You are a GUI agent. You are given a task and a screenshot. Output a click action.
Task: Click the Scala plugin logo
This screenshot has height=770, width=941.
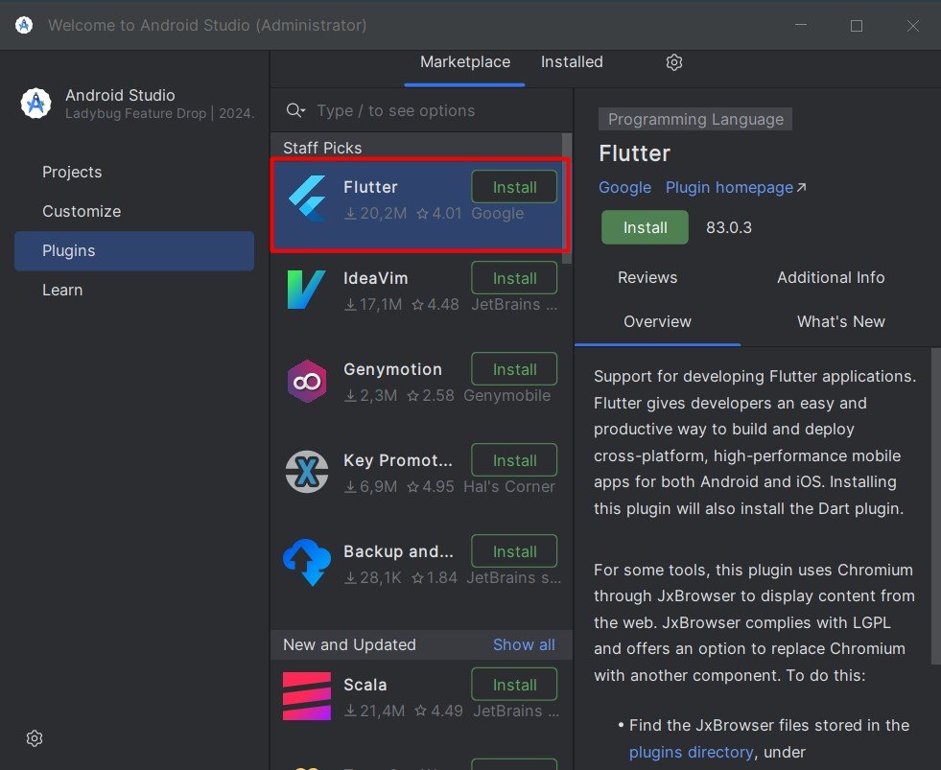pyautogui.click(x=307, y=696)
